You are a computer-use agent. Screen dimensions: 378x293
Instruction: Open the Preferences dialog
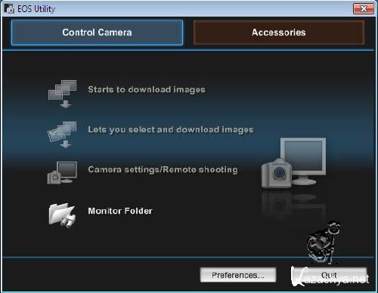click(238, 275)
